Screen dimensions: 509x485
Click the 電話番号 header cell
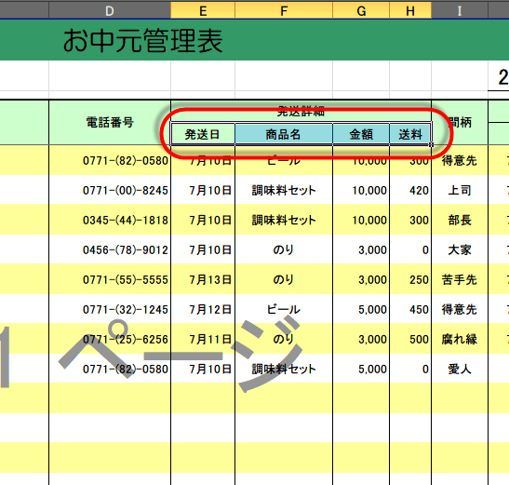[110, 123]
